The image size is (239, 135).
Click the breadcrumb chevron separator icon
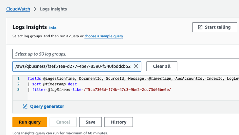pyautogui.click(x=35, y=9)
